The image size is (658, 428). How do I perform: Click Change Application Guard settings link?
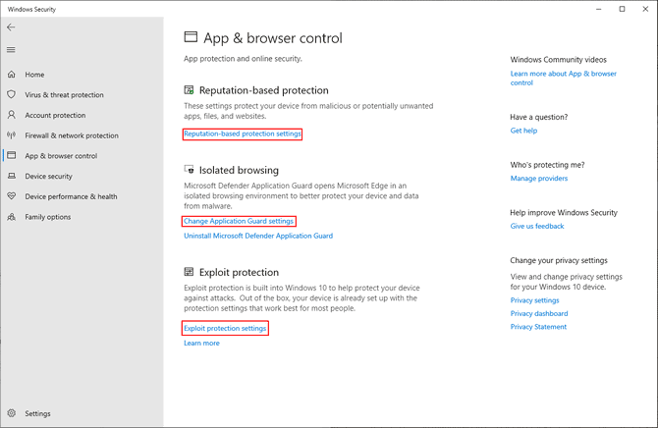point(239,221)
